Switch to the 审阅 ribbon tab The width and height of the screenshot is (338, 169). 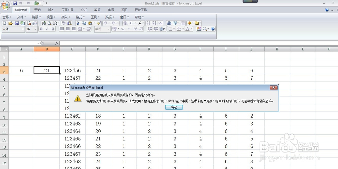tap(111, 10)
